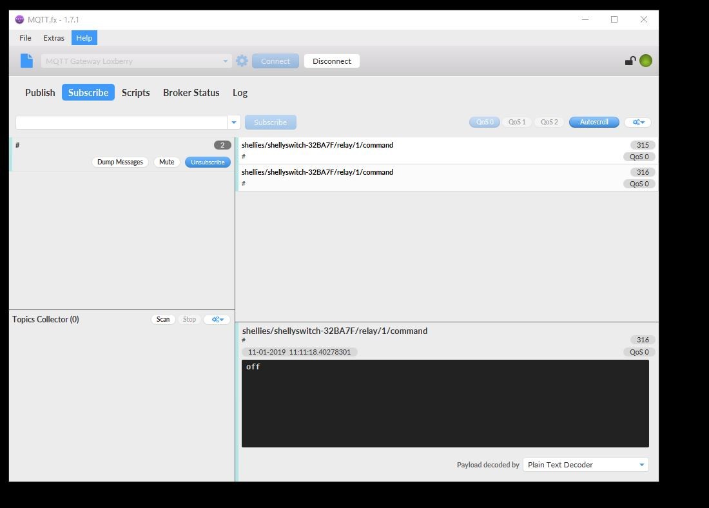
Task: Mute the # subscription
Action: click(166, 162)
